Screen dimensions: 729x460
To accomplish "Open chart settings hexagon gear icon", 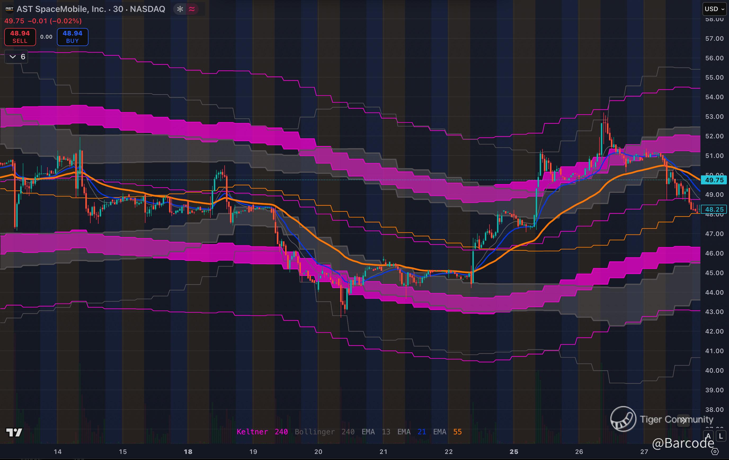I will [x=715, y=452].
